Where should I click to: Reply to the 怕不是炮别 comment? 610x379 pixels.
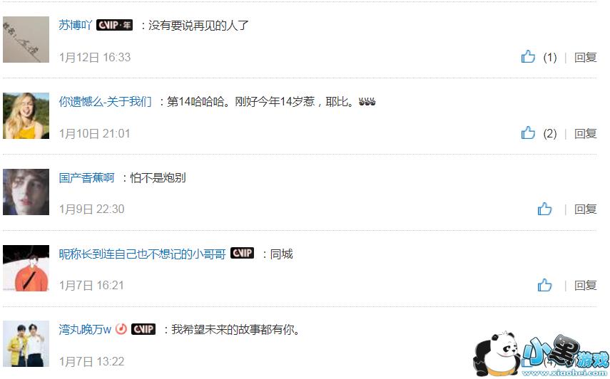click(x=586, y=209)
